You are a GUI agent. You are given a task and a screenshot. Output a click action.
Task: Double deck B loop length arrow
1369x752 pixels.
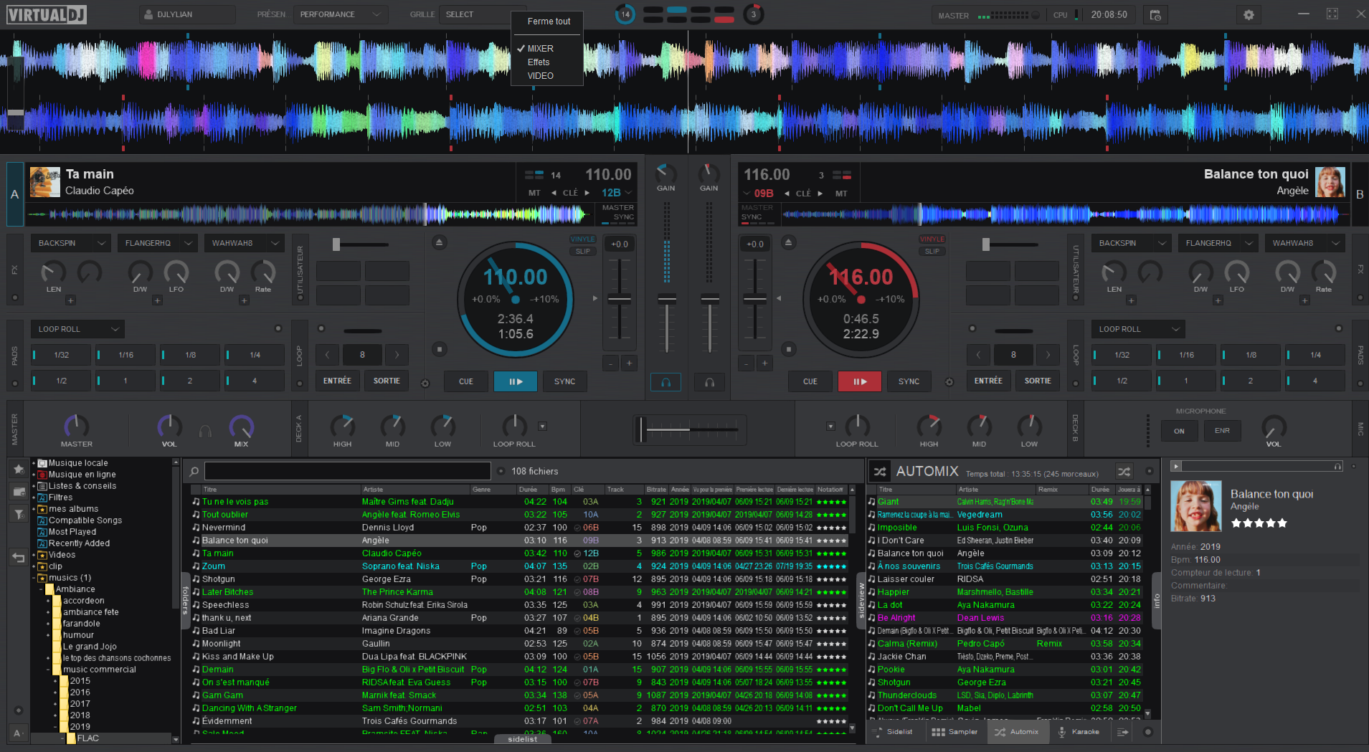click(1048, 354)
